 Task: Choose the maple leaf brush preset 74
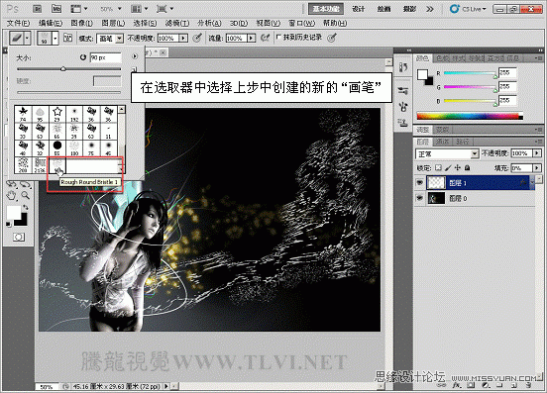point(23,114)
